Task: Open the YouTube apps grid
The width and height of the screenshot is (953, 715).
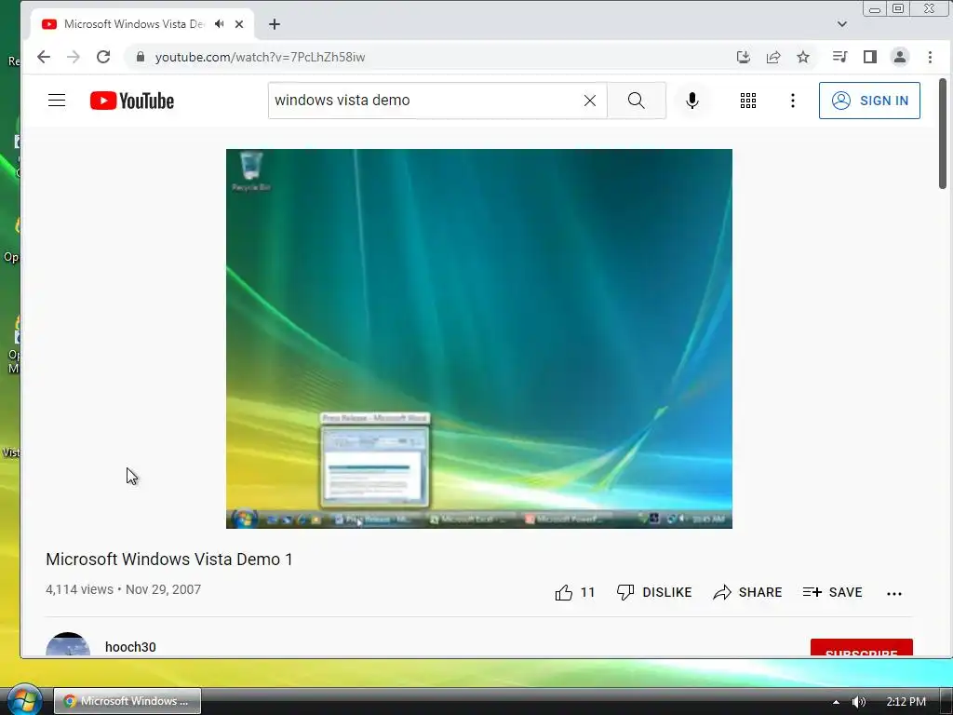Action: 748,101
